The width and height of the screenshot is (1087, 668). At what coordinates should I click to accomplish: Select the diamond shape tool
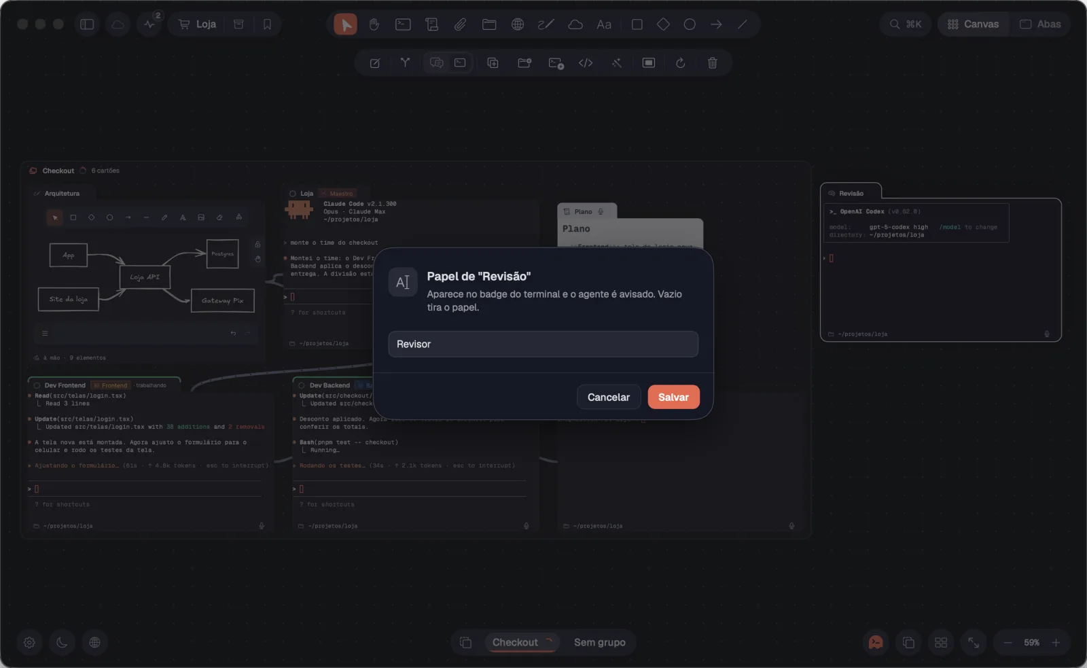[x=663, y=24]
